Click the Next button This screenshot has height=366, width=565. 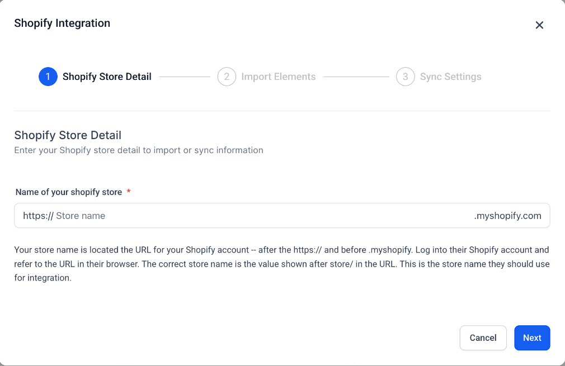pyautogui.click(x=532, y=338)
